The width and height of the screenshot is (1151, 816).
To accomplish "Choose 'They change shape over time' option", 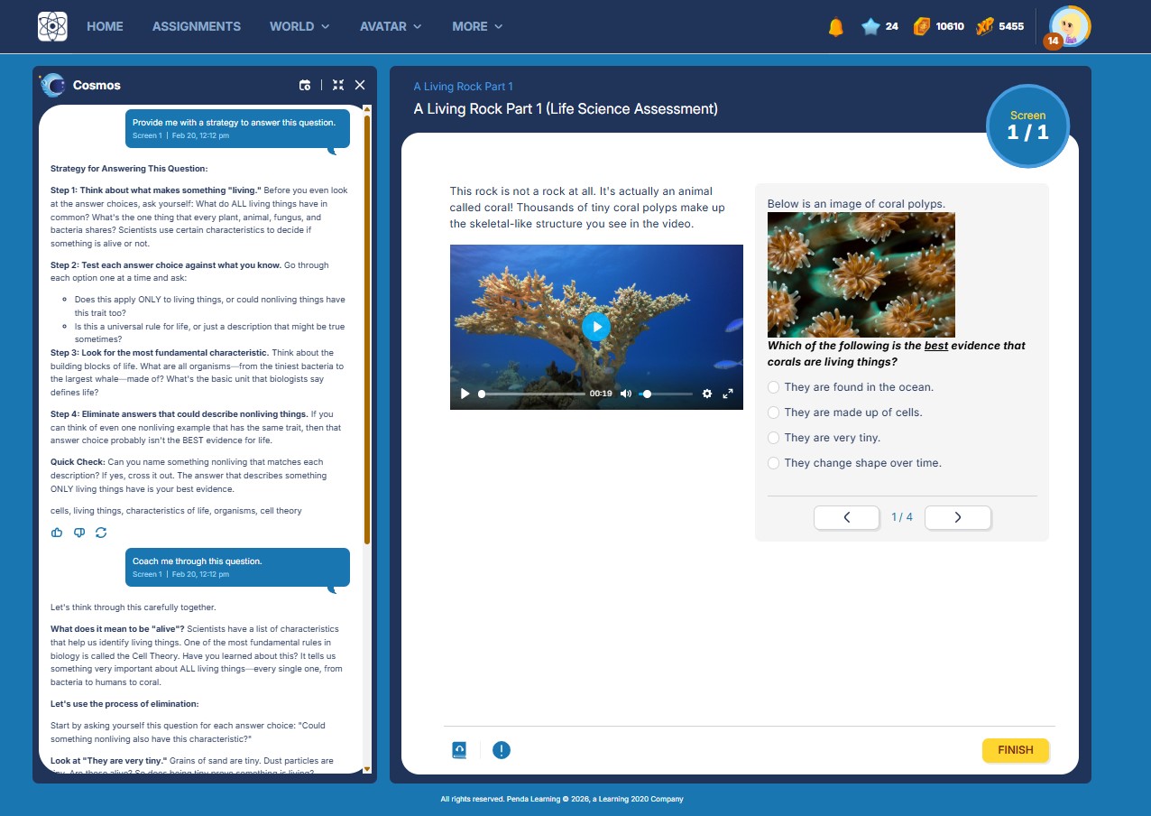I will [773, 463].
